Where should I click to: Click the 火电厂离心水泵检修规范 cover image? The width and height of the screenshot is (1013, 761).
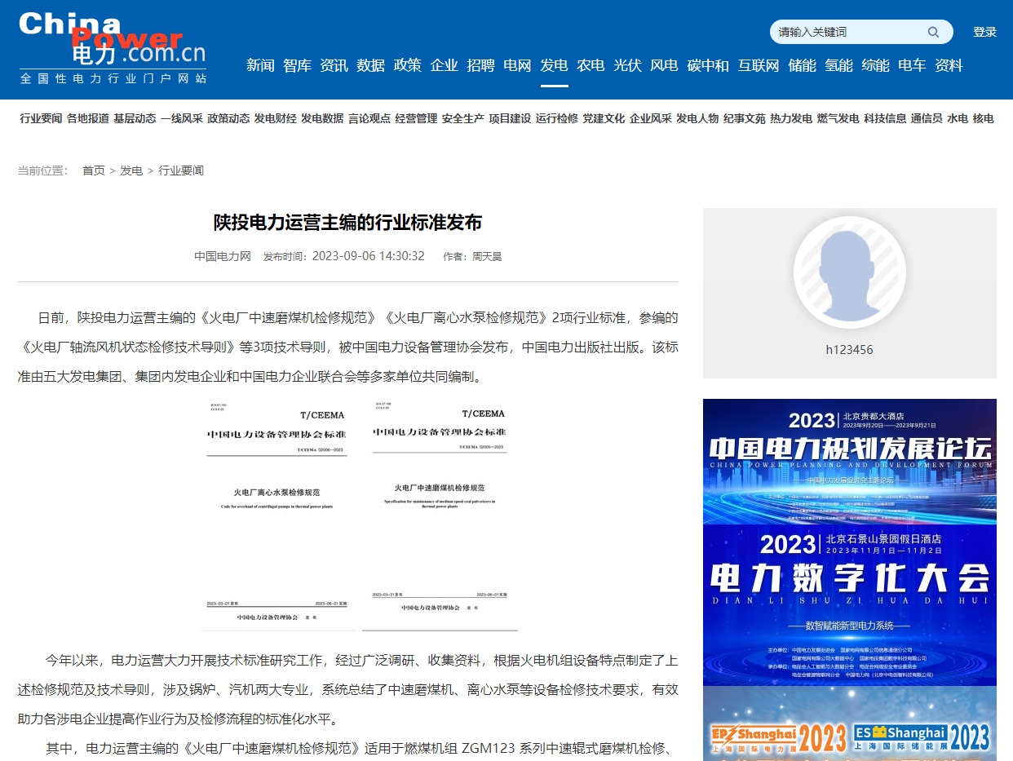click(x=277, y=515)
